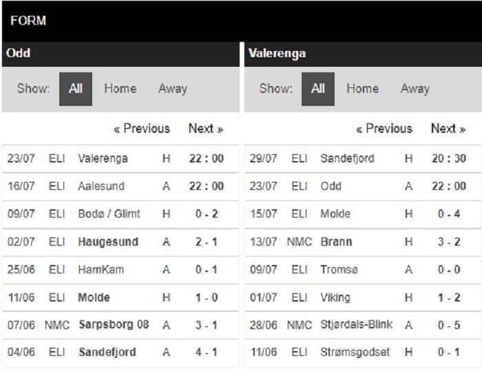Show Odd's Away matches only

(172, 89)
